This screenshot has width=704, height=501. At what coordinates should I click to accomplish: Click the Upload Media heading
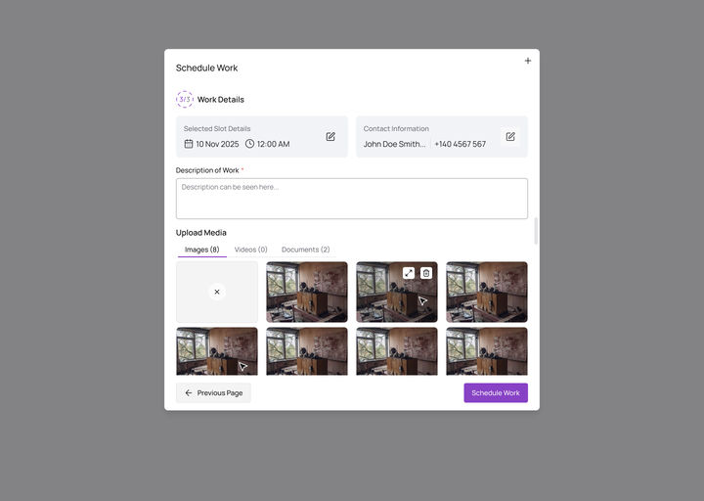click(201, 233)
